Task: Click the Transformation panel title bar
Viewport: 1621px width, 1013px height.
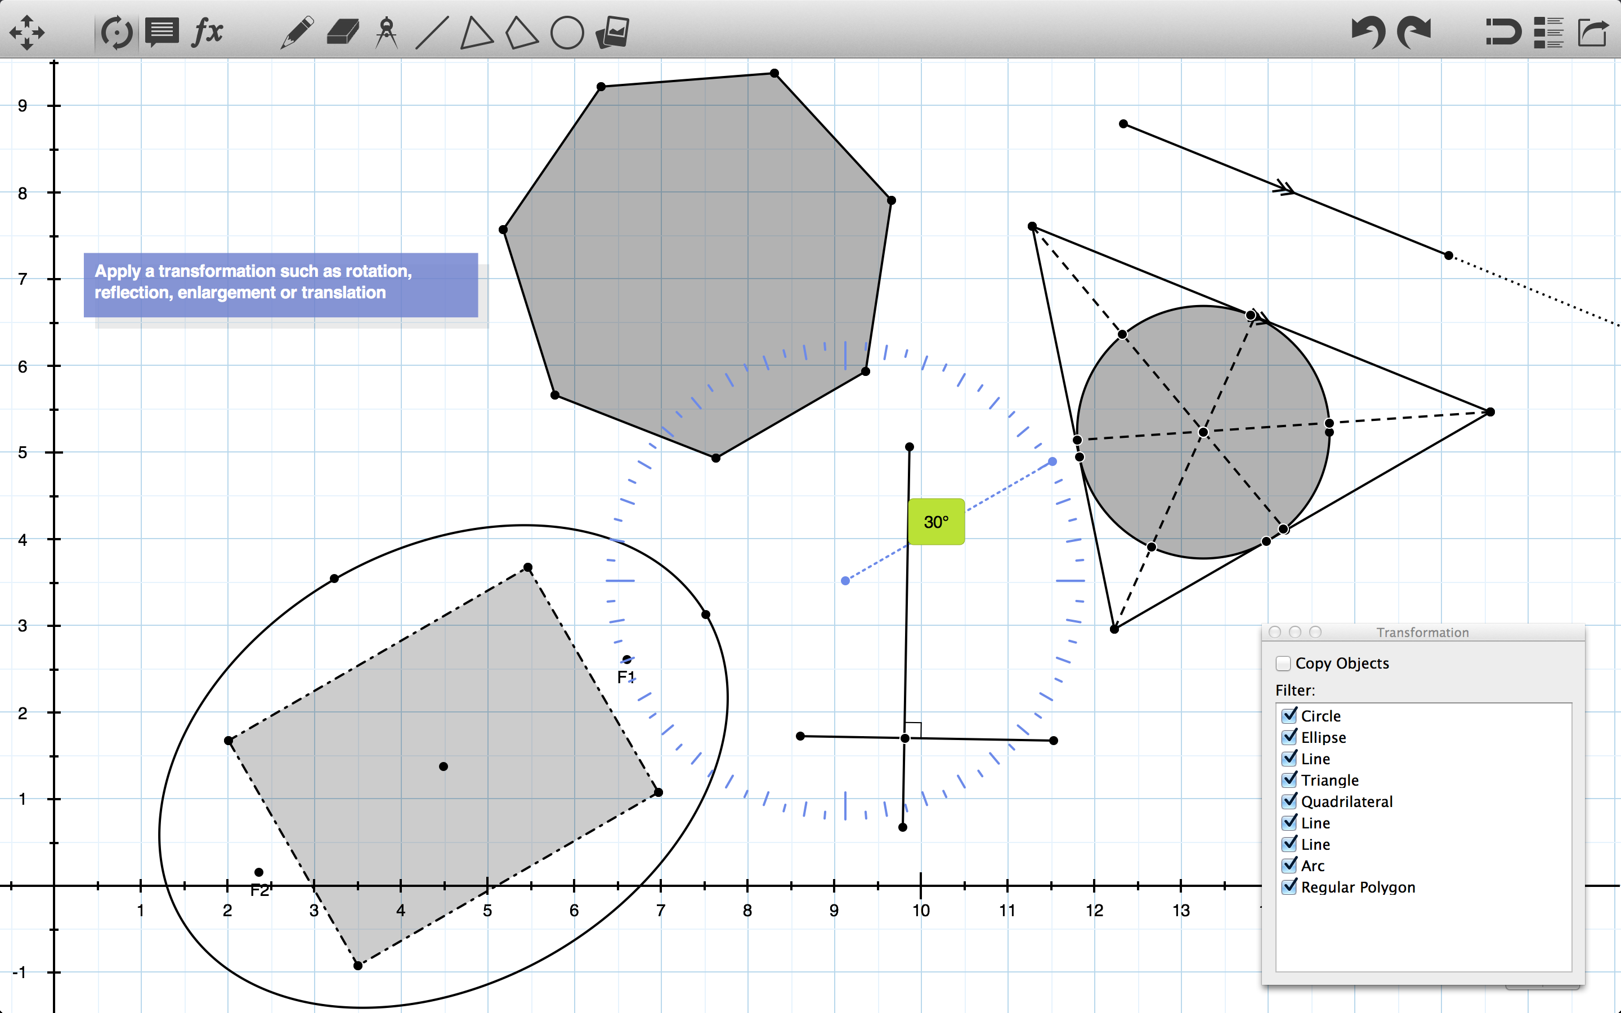Action: coord(1423,633)
